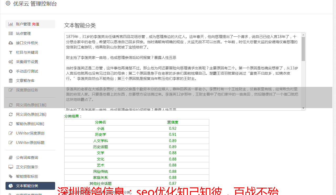The height and width of the screenshot is (195, 336).
Task: Click the refresh icon for 智能伪原创[AI版]
Action: click(x=11, y=124)
